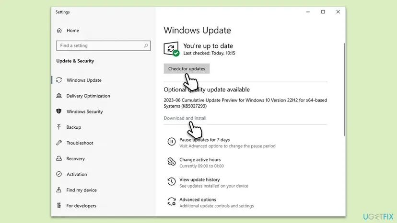
Task: Click the Backup upward arrow icon
Action: pos(59,127)
